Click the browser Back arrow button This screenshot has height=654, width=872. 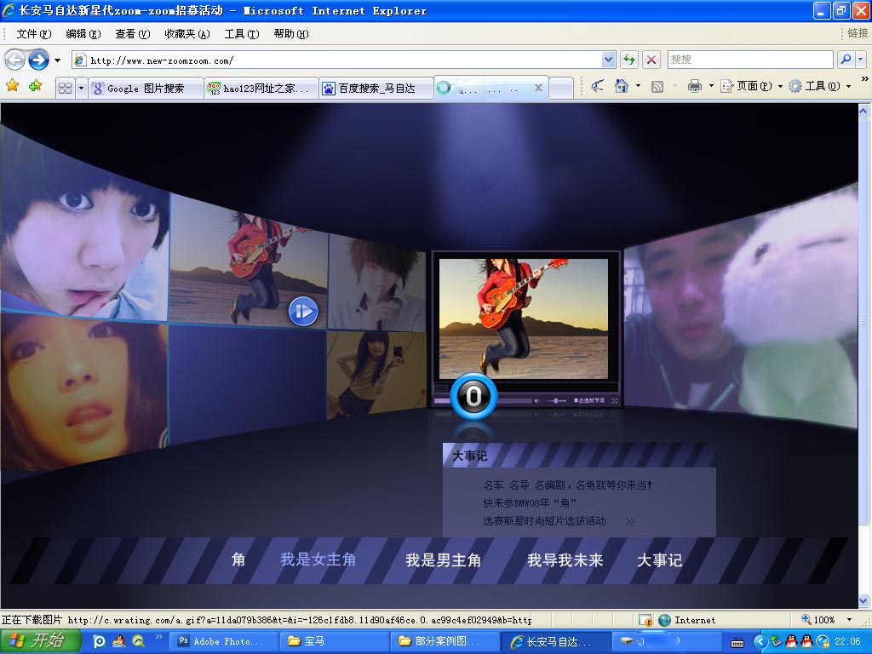[14, 60]
